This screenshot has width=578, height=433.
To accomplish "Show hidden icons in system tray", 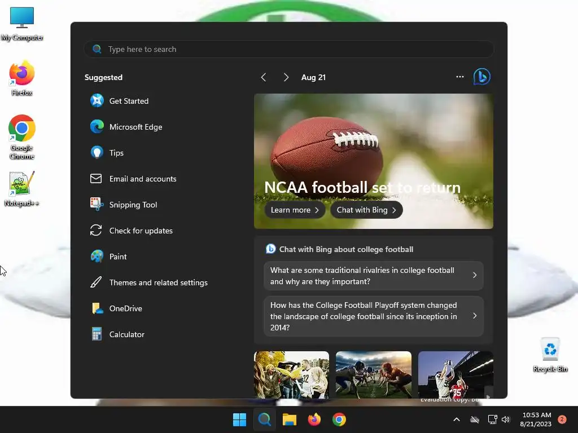I will 456,419.
